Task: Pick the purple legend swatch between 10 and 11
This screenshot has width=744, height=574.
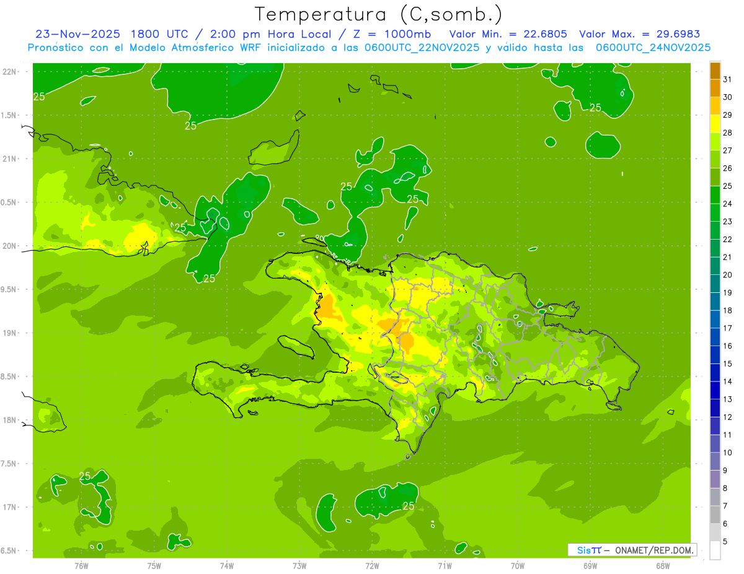Action: click(x=715, y=443)
